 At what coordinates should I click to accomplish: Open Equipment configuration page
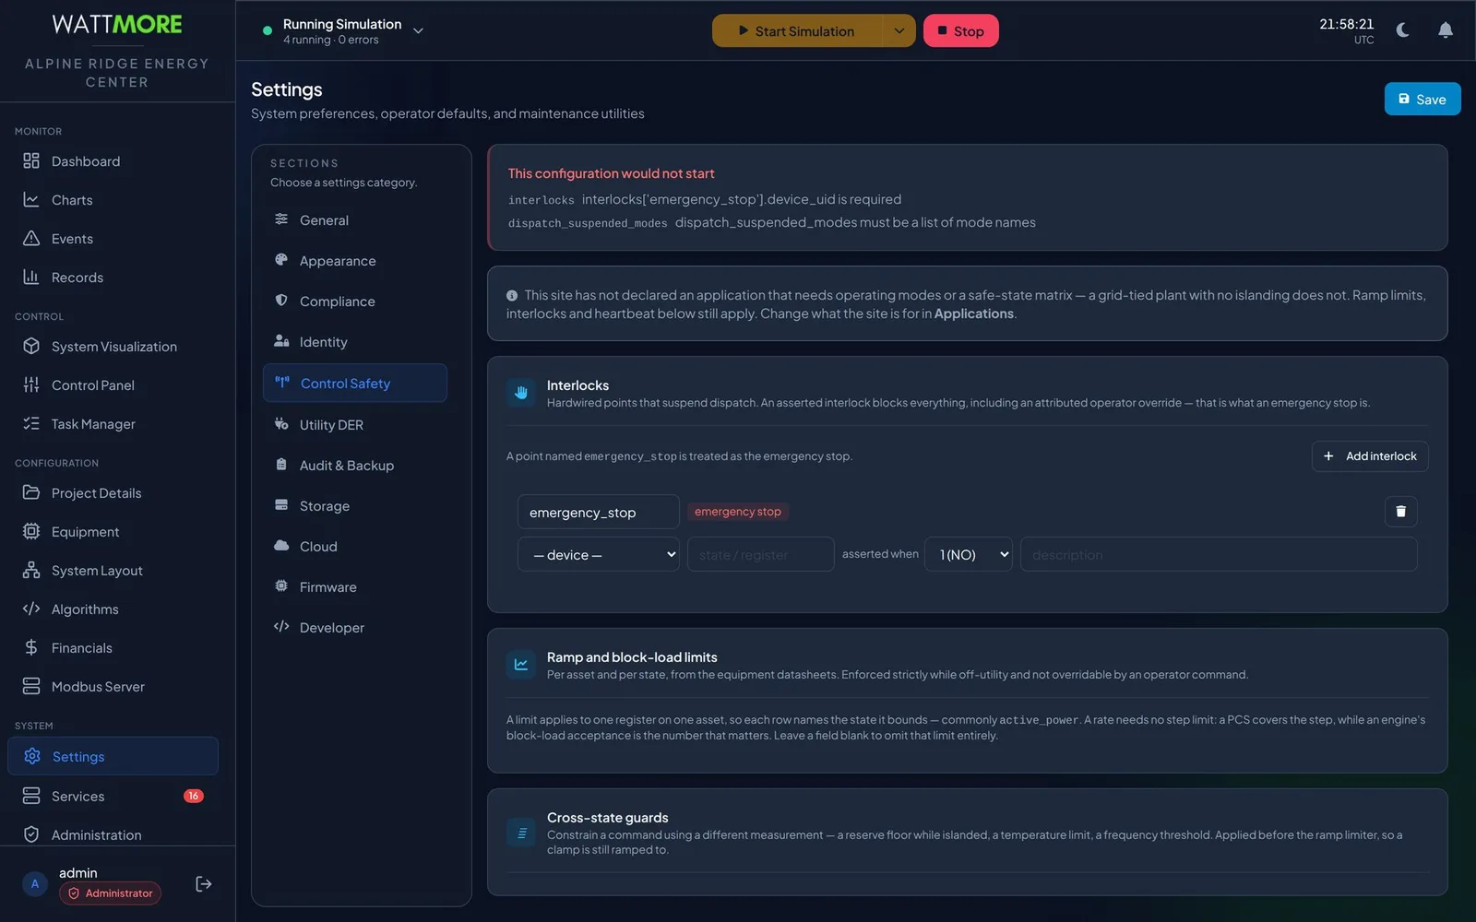113,532
